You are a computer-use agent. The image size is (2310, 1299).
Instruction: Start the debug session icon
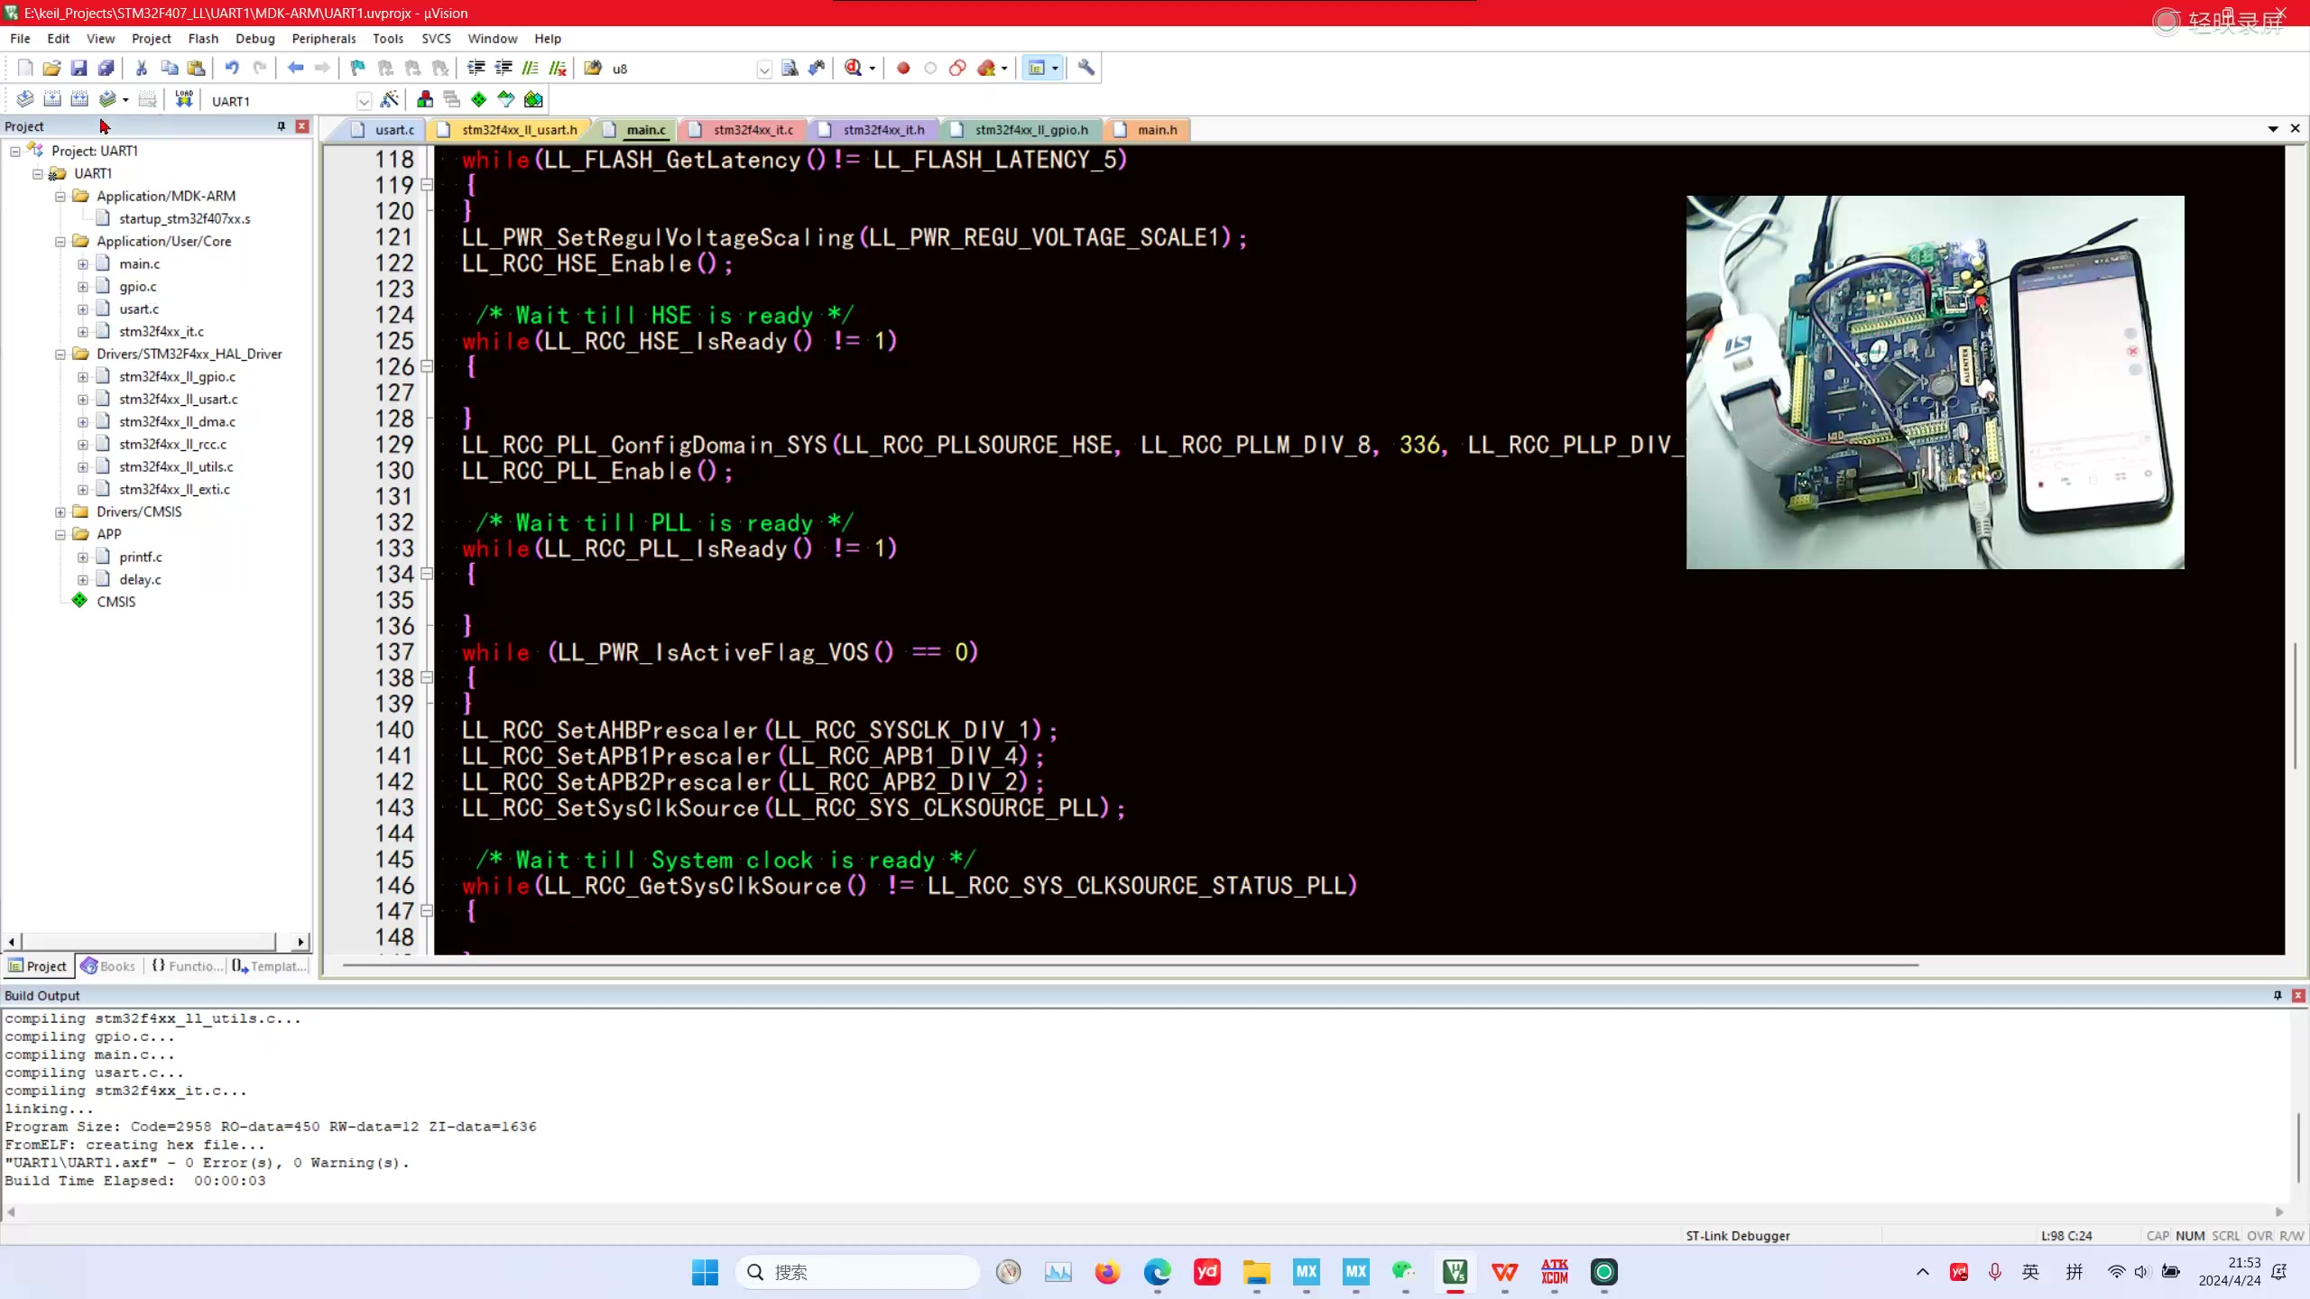(854, 68)
